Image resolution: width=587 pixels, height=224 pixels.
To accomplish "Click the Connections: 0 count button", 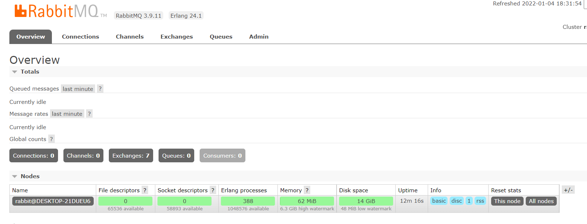I will (x=34, y=156).
